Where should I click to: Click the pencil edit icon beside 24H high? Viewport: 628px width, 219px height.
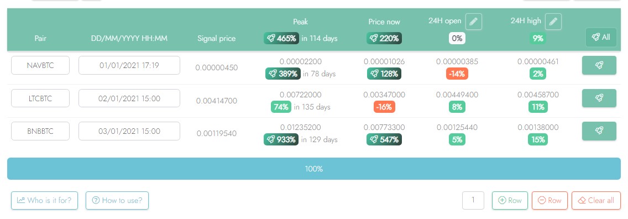point(553,22)
